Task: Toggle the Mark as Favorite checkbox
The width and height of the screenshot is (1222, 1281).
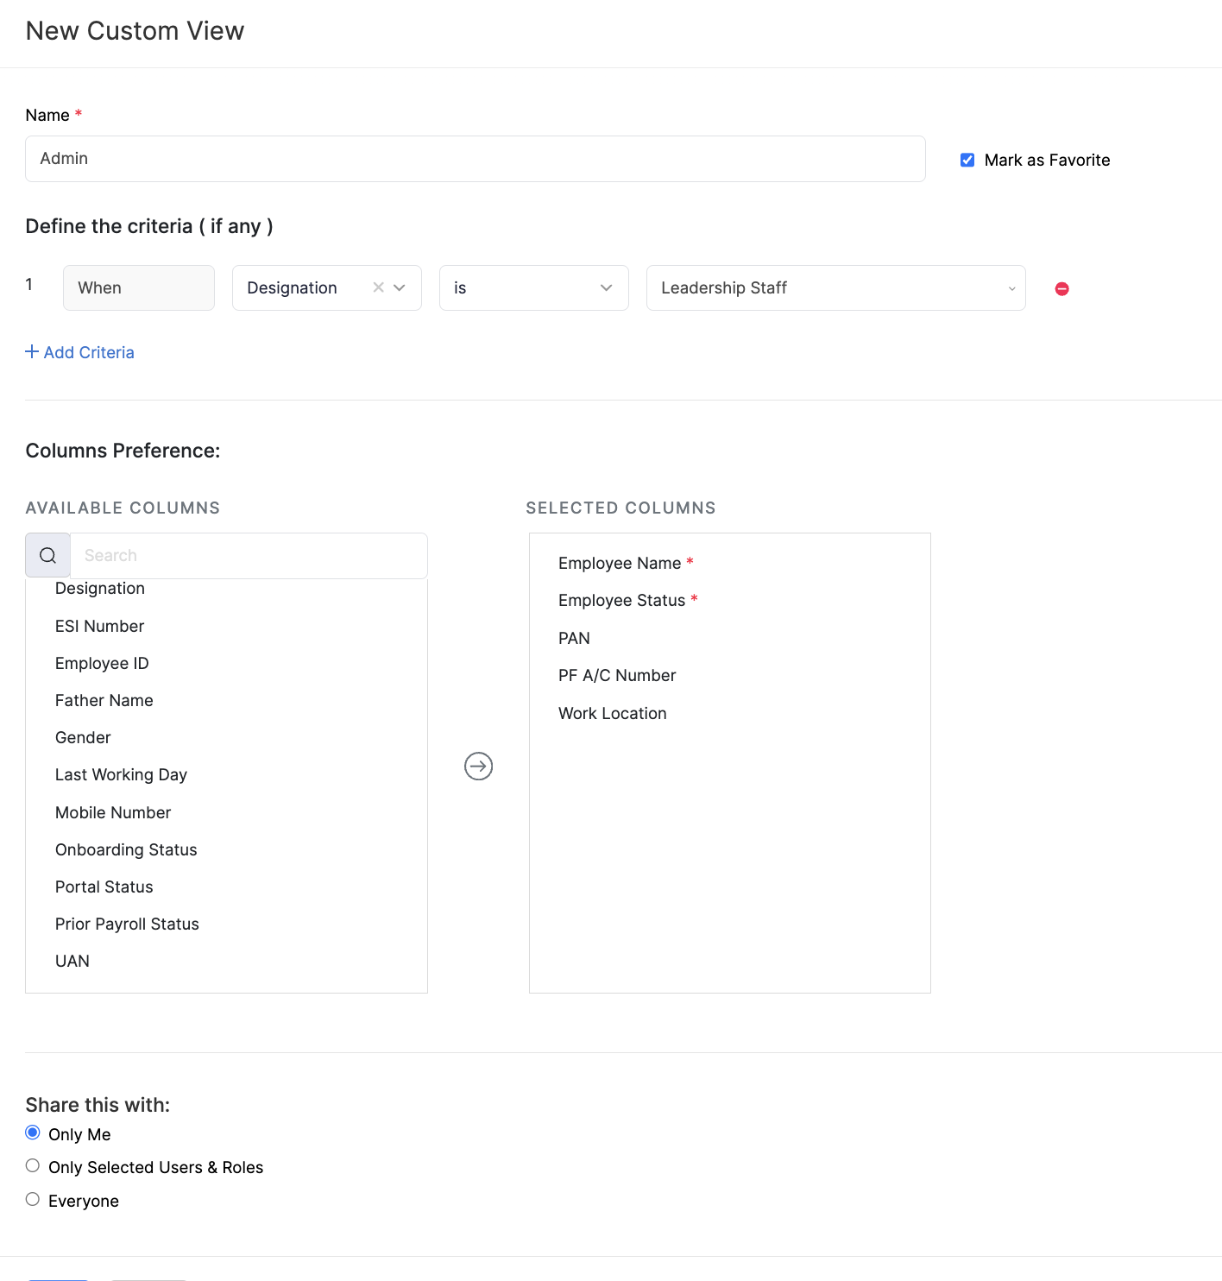Action: (967, 161)
